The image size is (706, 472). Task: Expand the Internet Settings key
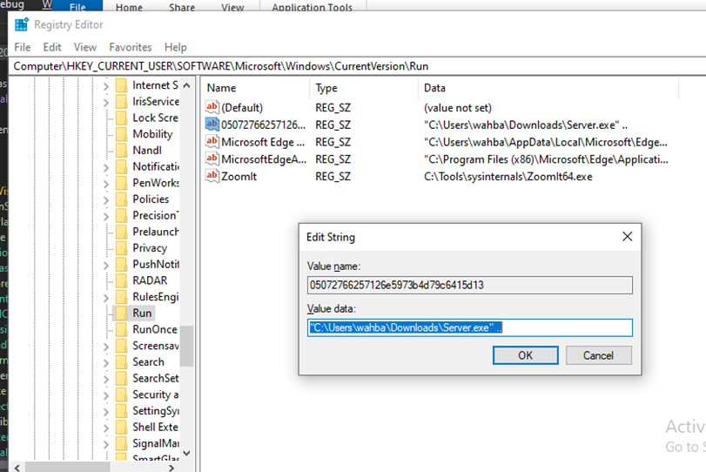point(106,85)
